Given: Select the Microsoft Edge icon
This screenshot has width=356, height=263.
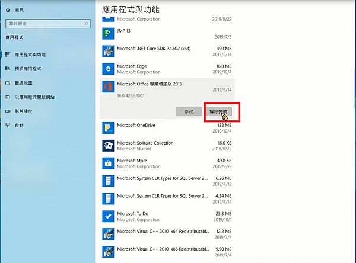Looking at the screenshot, I should pyautogui.click(x=109, y=69).
